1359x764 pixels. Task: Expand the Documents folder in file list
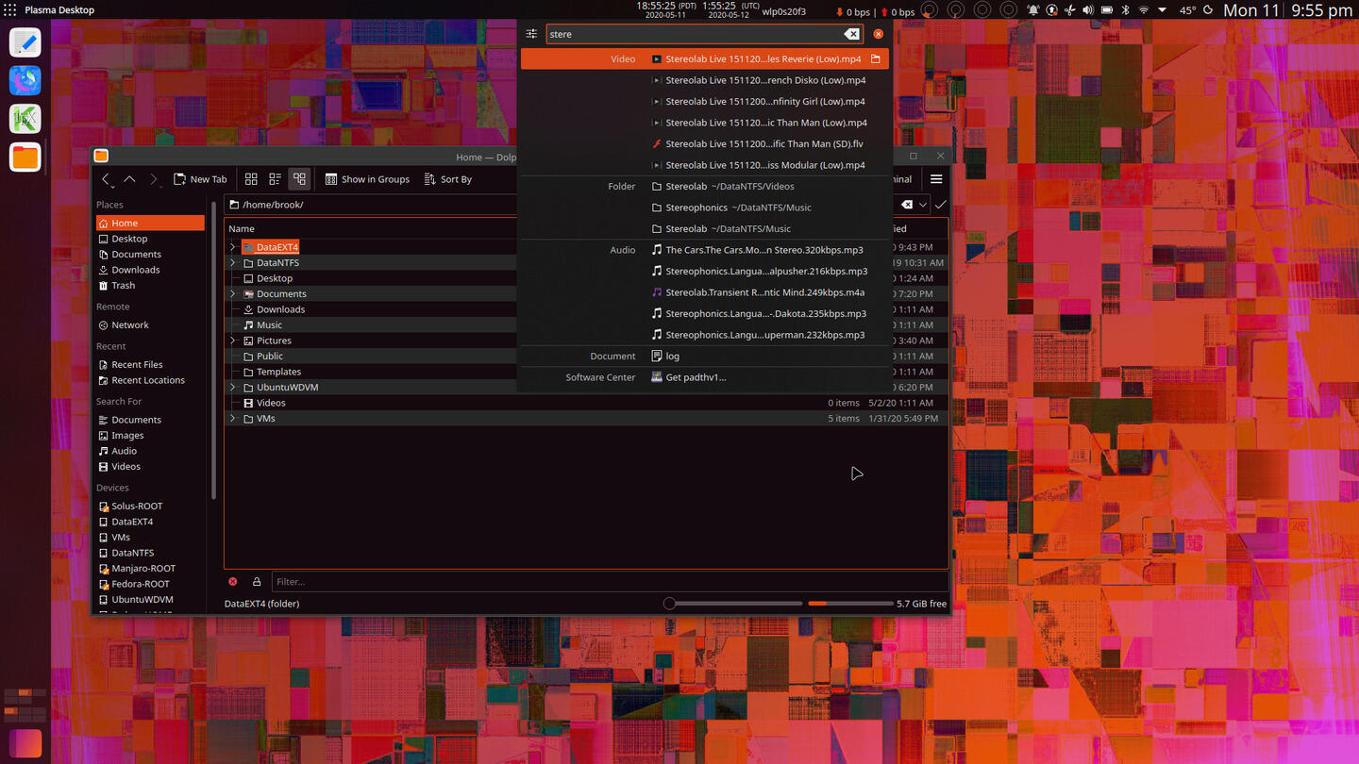pos(233,293)
